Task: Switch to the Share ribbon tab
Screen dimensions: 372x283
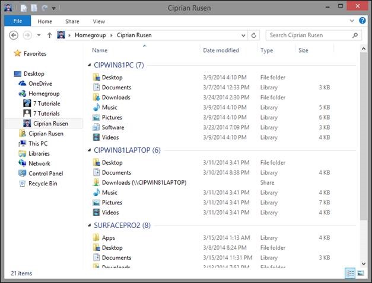Action: tap(72, 21)
